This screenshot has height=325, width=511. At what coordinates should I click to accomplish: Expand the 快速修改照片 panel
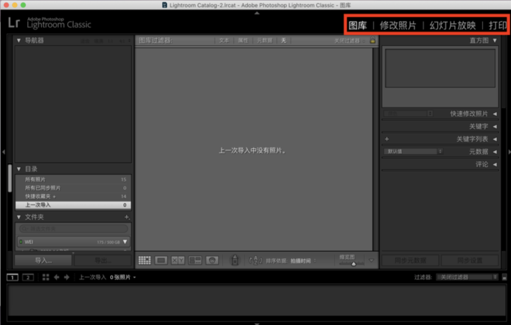click(x=494, y=114)
